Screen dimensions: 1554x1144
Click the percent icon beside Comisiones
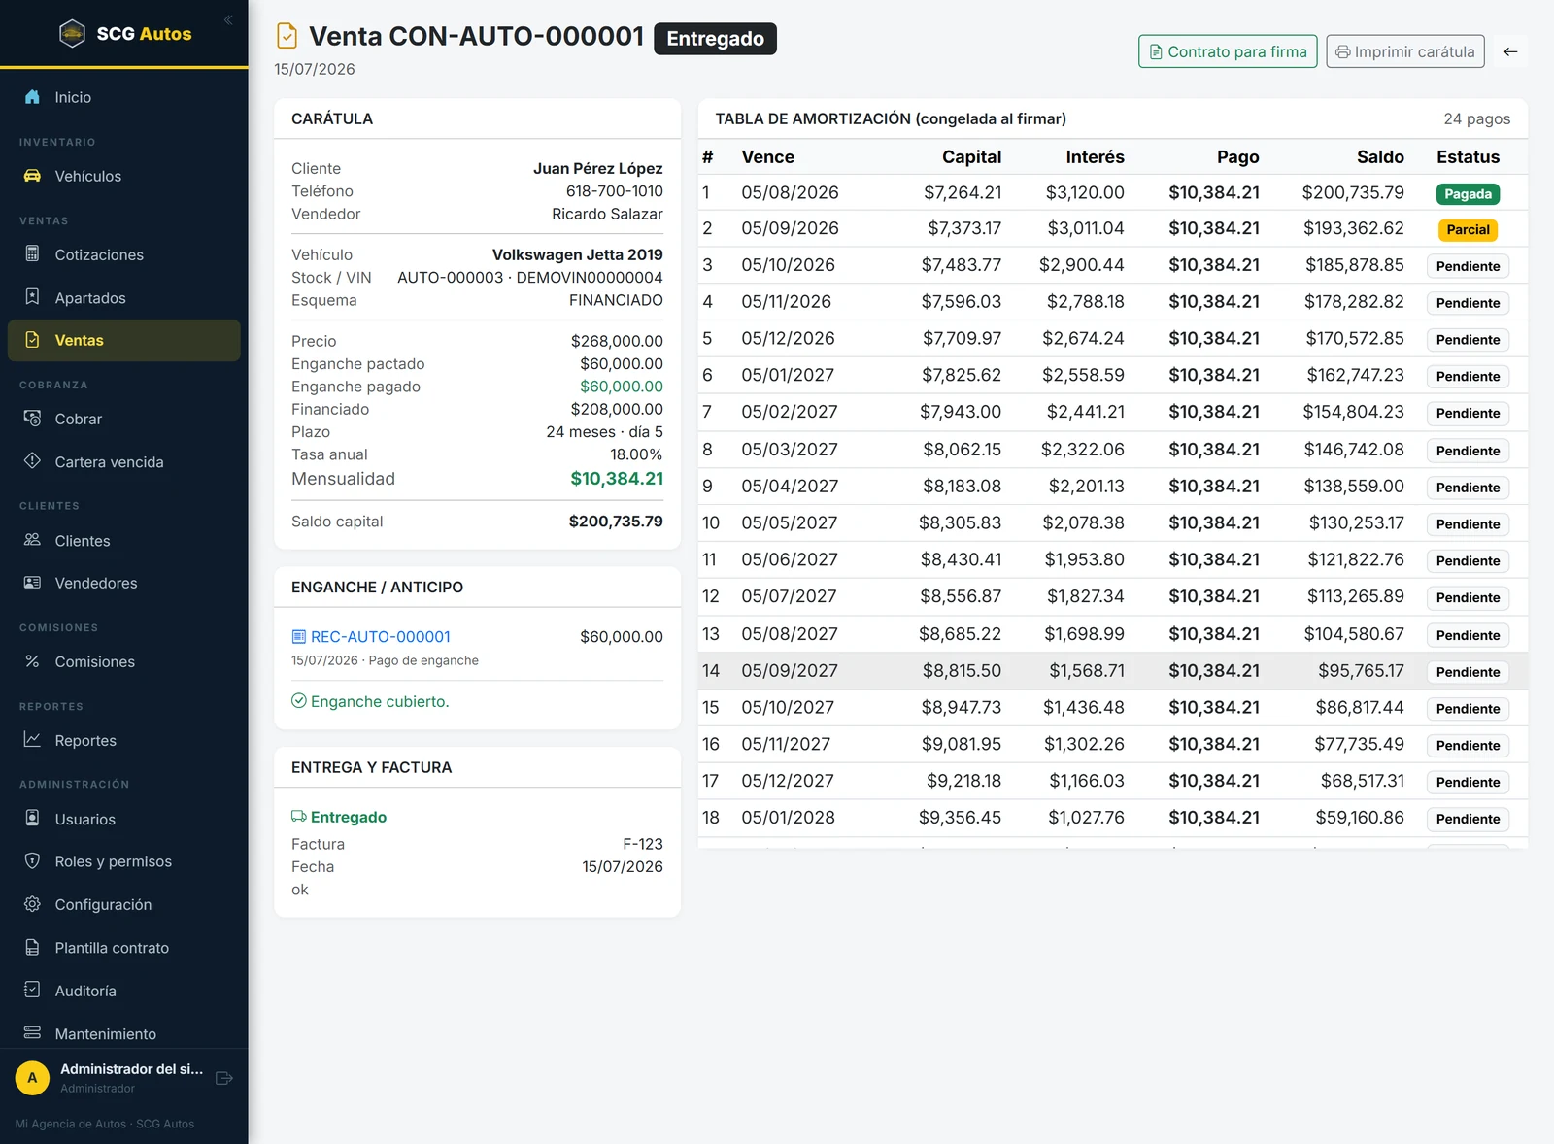(32, 661)
